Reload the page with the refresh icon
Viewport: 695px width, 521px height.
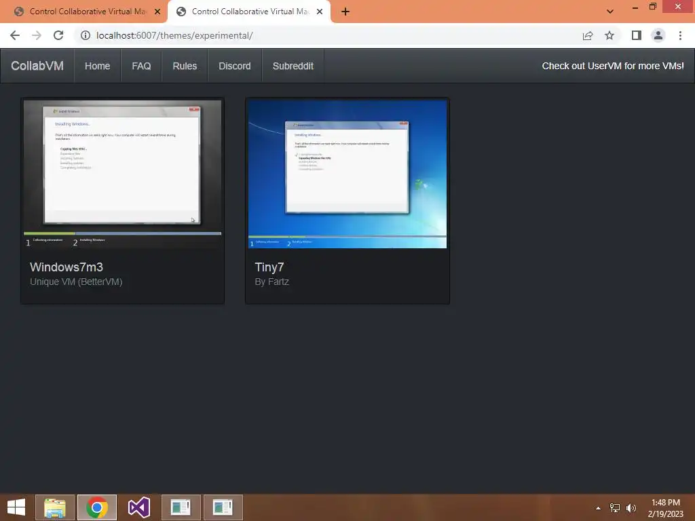pyautogui.click(x=58, y=35)
